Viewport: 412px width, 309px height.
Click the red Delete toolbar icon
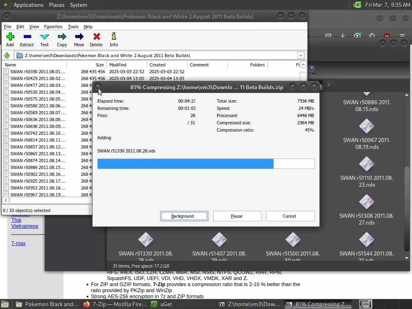[x=97, y=37]
